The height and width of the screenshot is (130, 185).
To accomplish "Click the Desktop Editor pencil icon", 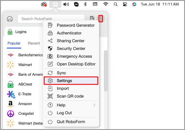I will pyautogui.click(x=50, y=64).
